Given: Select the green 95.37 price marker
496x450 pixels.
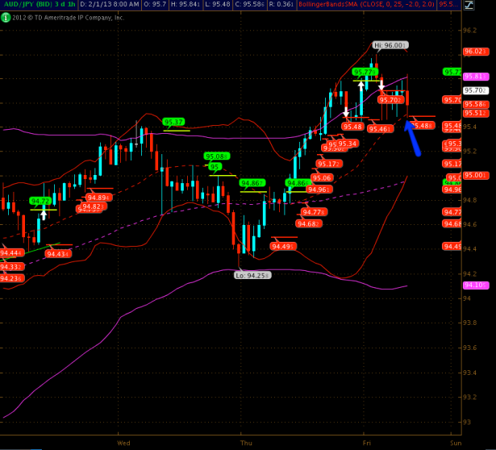Looking at the screenshot, I should pyautogui.click(x=173, y=123).
